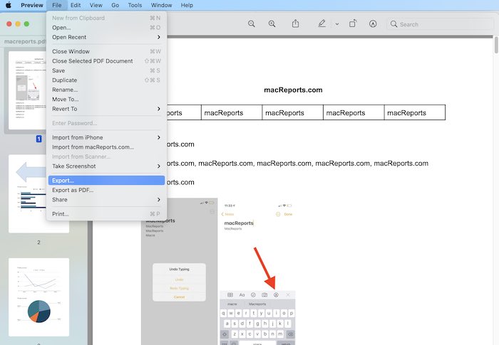499x345 pixels.
Task: Select the pie chart page thumbnail
Action: click(38, 297)
